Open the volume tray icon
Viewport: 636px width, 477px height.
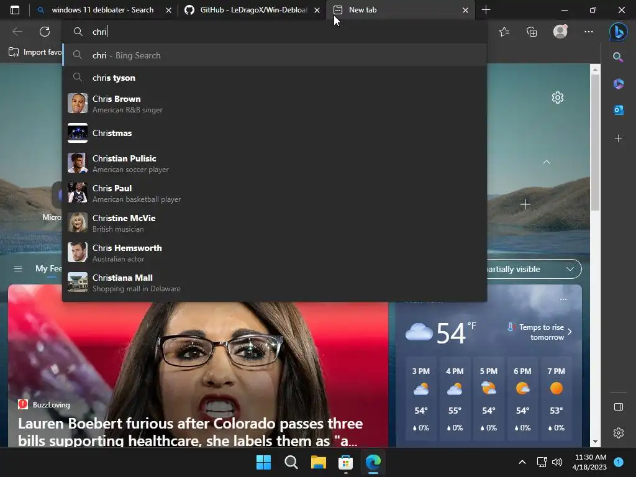point(557,462)
